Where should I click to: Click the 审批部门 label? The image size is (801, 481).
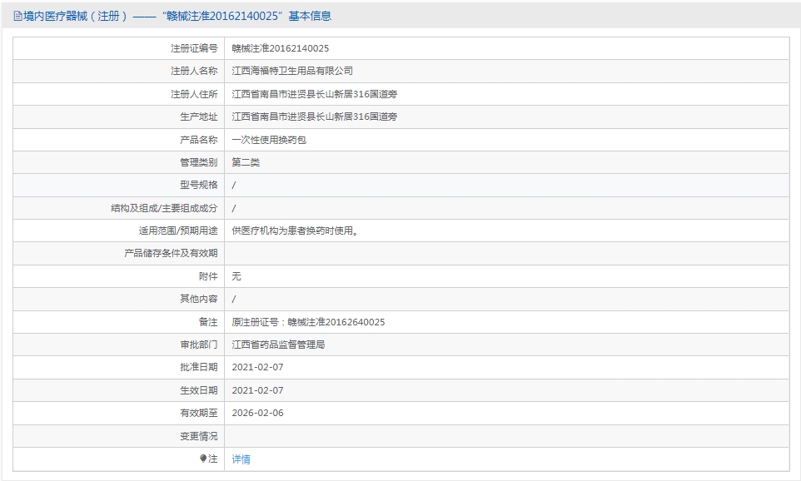(x=199, y=345)
